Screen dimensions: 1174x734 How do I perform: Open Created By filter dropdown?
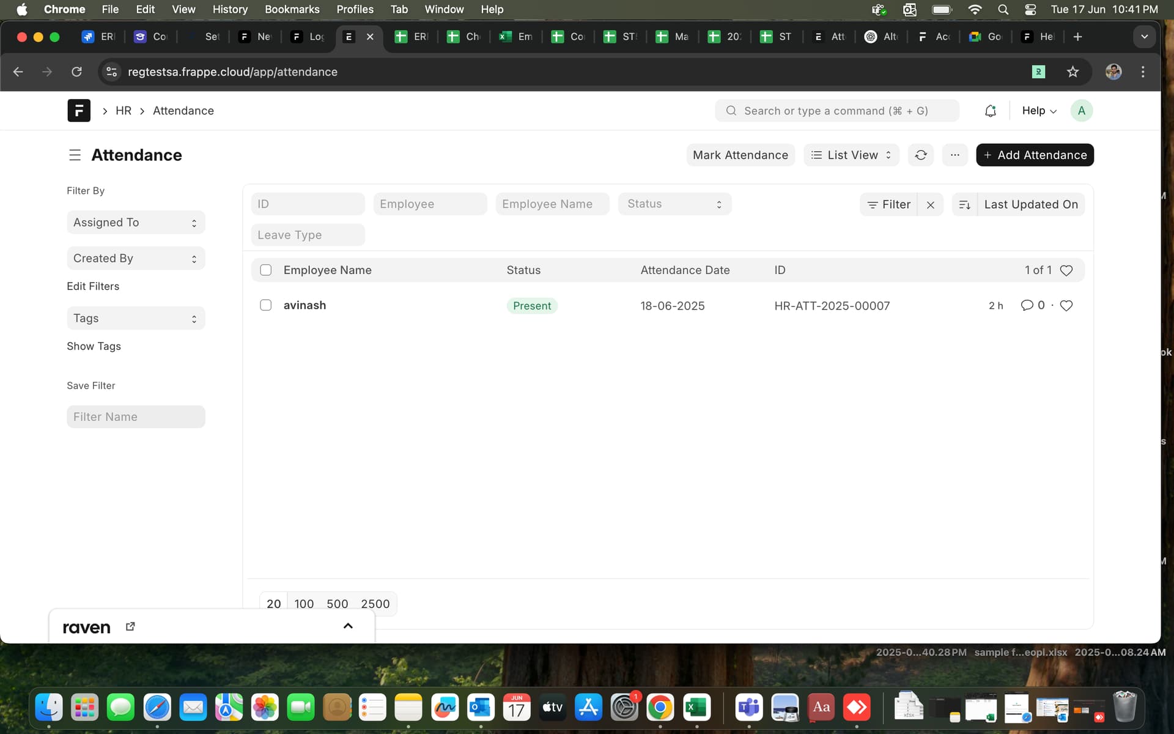[x=136, y=259]
